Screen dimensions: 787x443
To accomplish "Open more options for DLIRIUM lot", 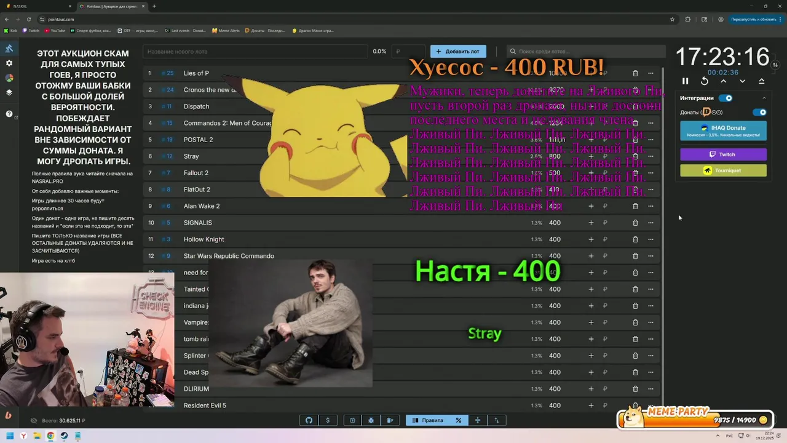I will pyautogui.click(x=651, y=389).
